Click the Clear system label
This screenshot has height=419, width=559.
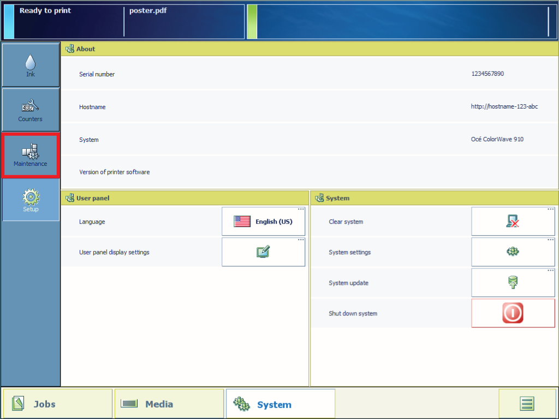click(346, 222)
